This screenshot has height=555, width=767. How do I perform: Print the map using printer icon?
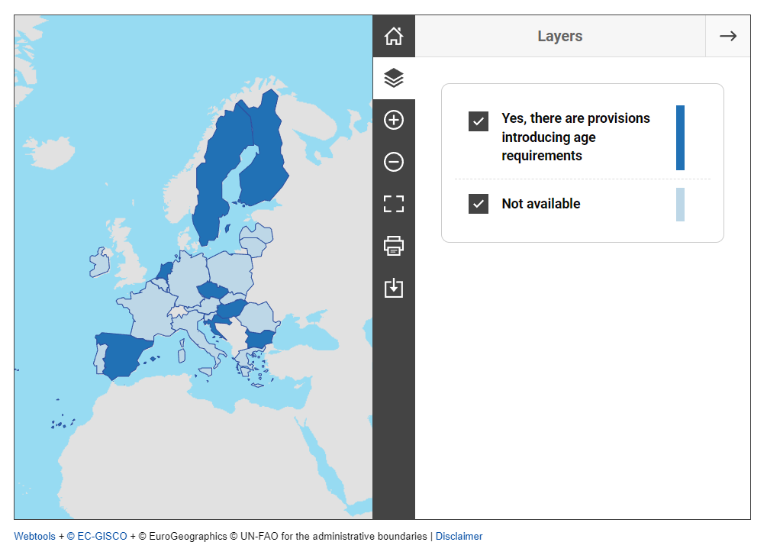click(394, 246)
